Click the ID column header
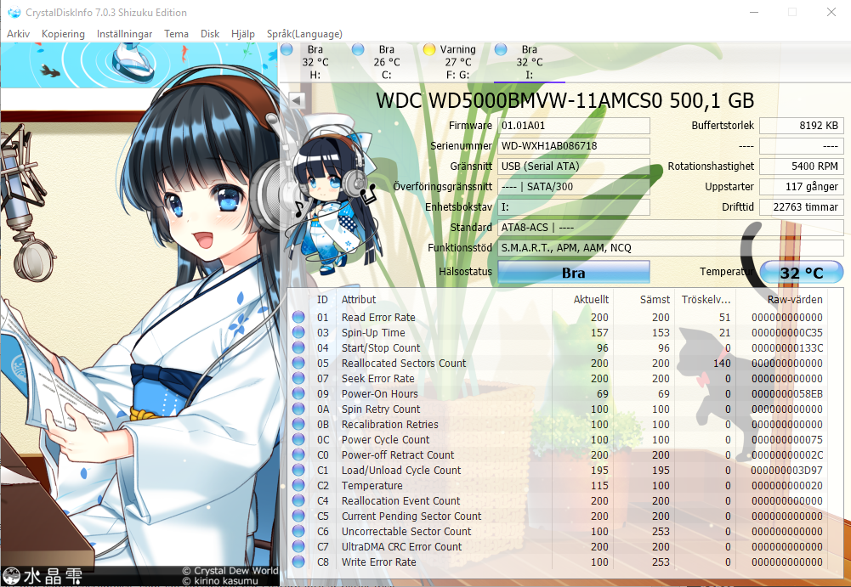The width and height of the screenshot is (851, 587). click(x=322, y=300)
